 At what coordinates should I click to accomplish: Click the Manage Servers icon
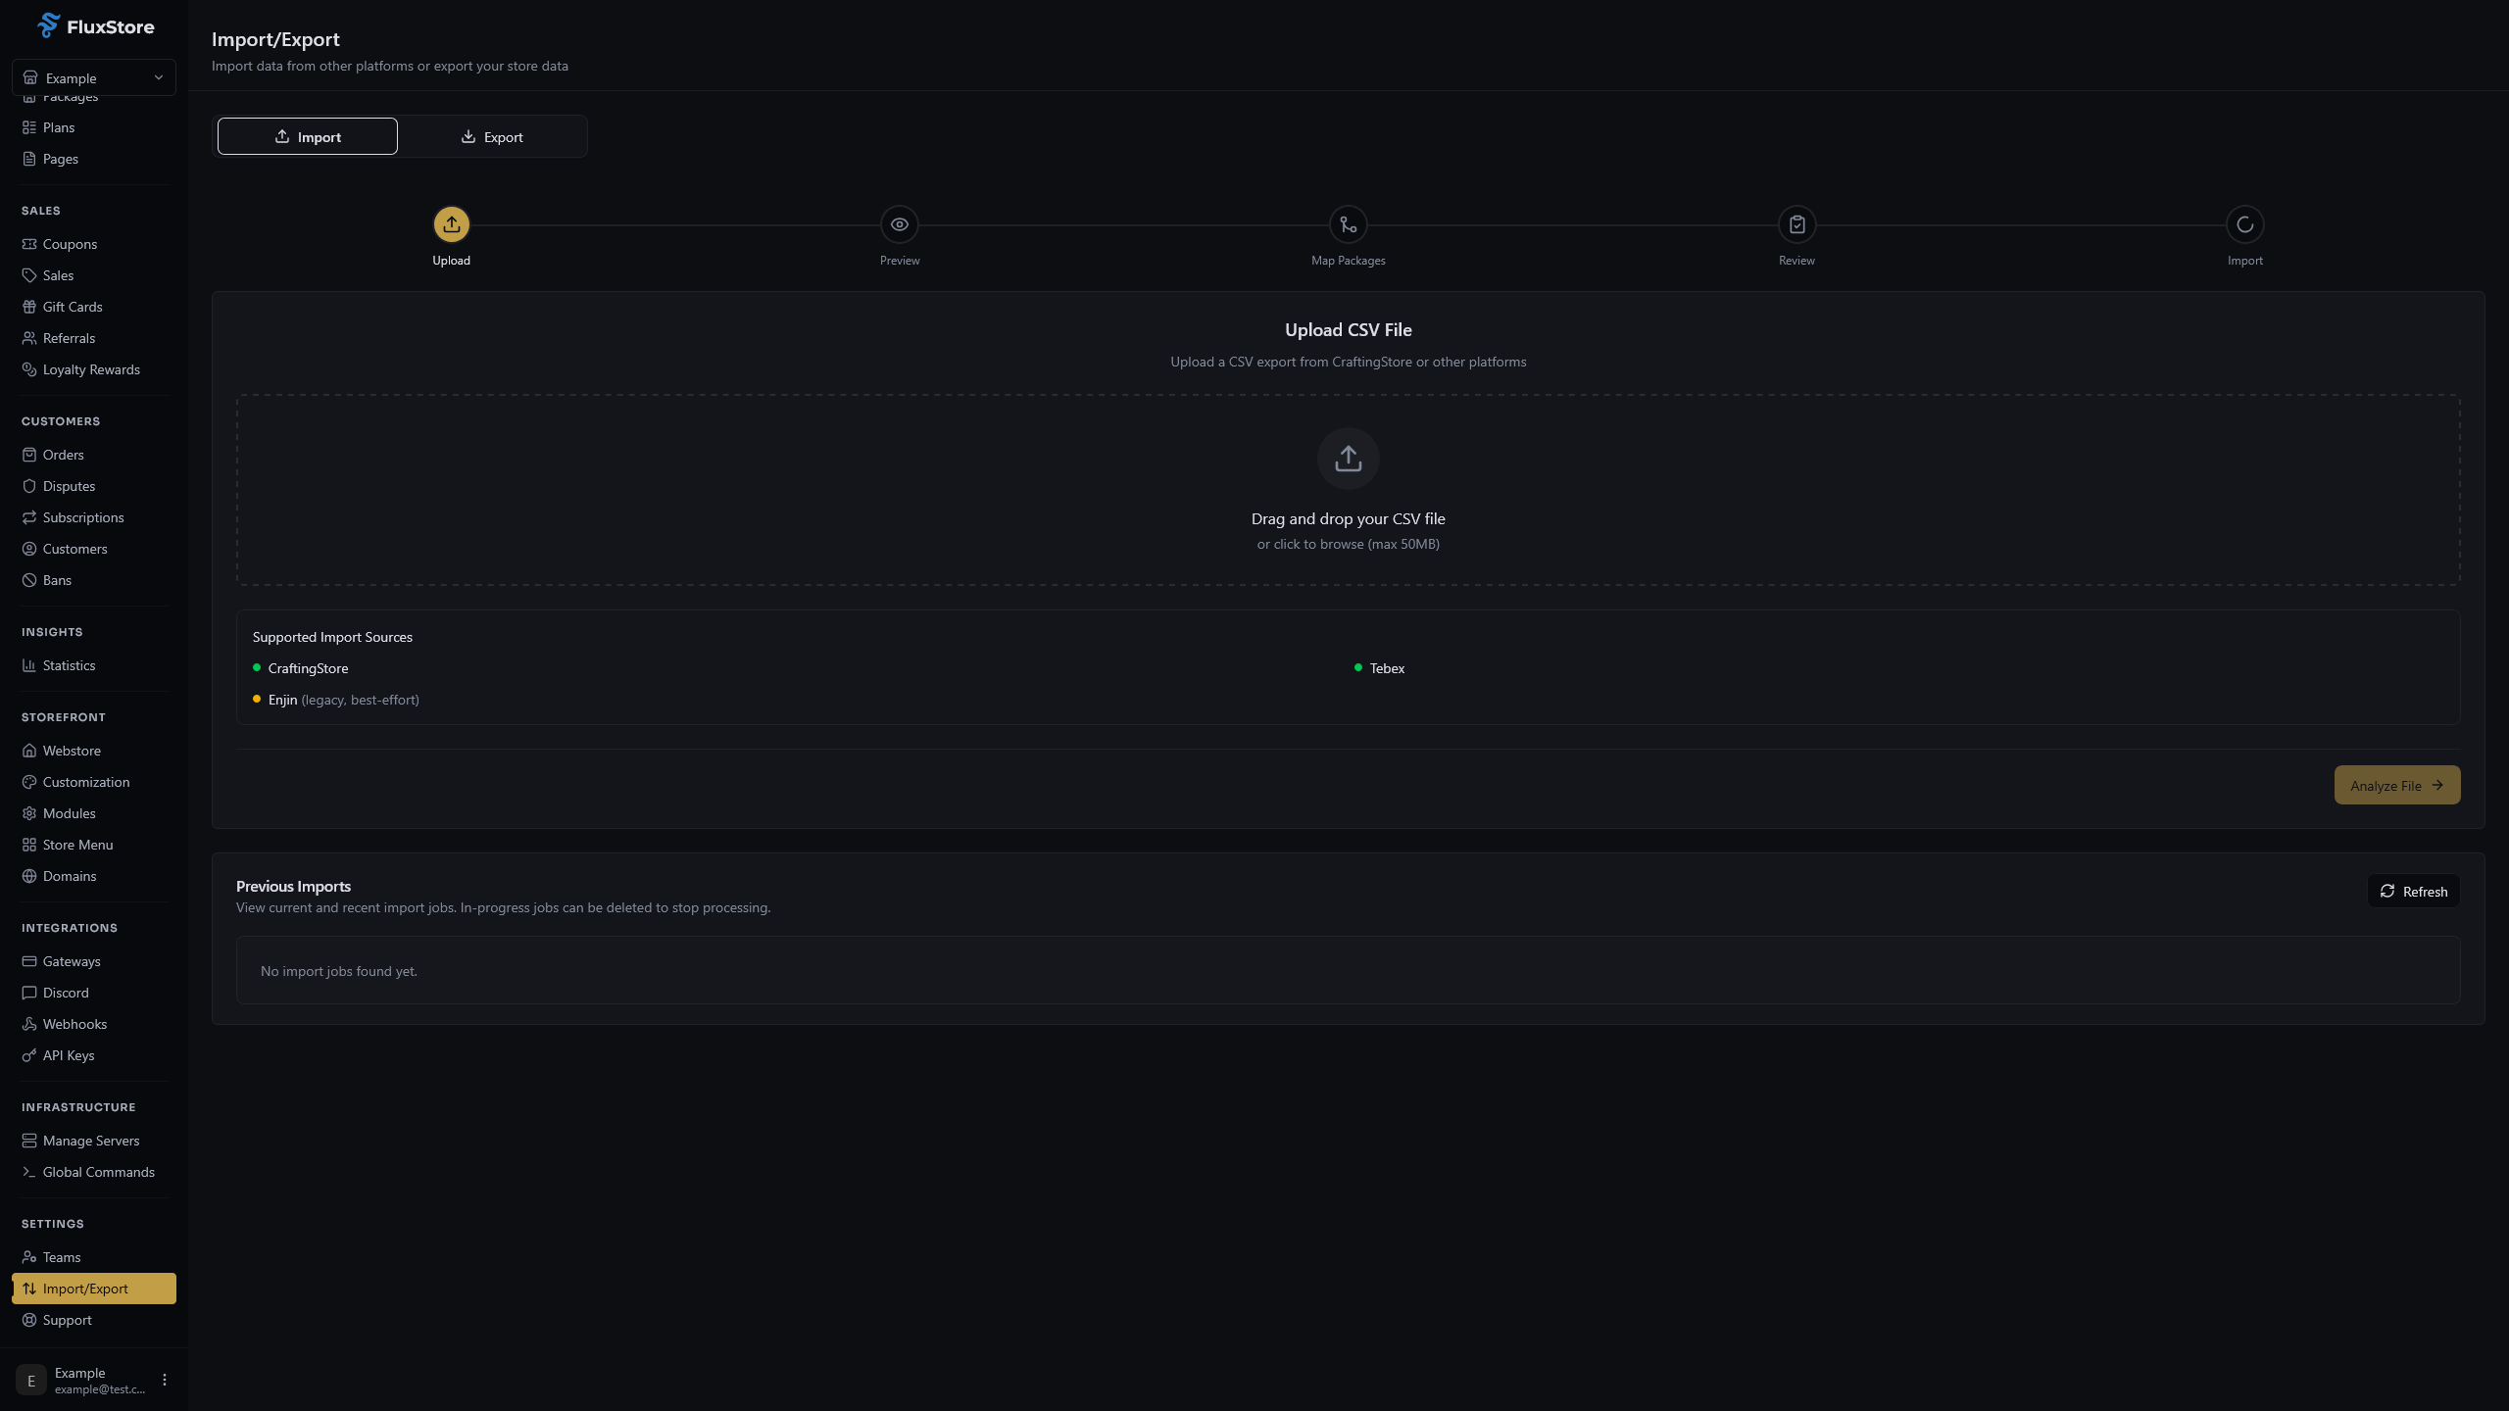pyautogui.click(x=29, y=1141)
